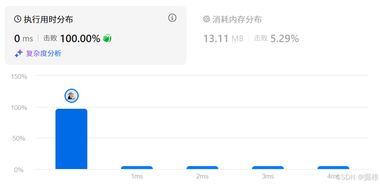Select the bar above the 1ms label
The image size is (380, 184).
(x=137, y=167)
